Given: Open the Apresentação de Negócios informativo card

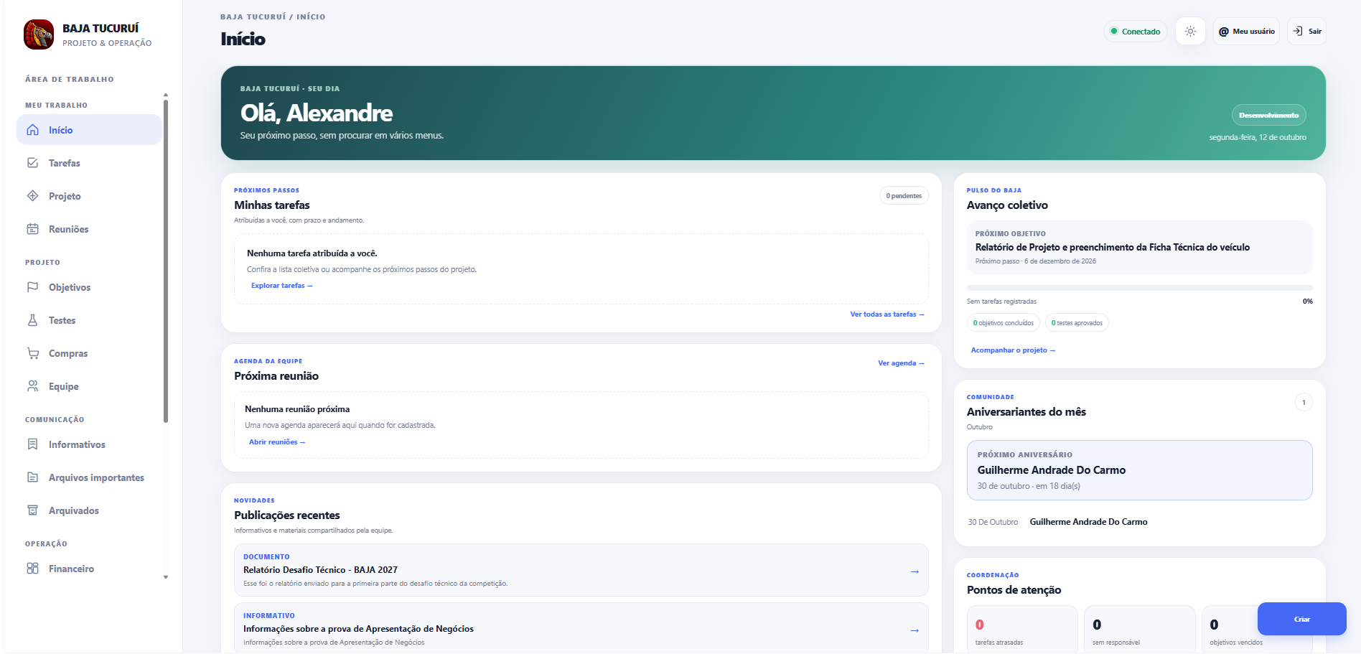Looking at the screenshot, I should point(581,629).
